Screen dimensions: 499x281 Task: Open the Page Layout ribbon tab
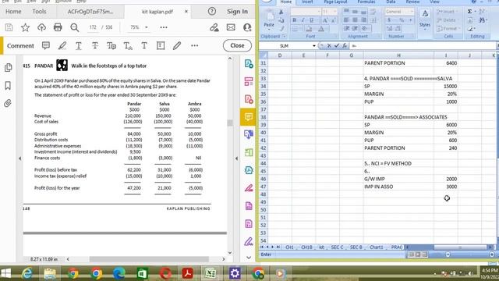(x=335, y=2)
